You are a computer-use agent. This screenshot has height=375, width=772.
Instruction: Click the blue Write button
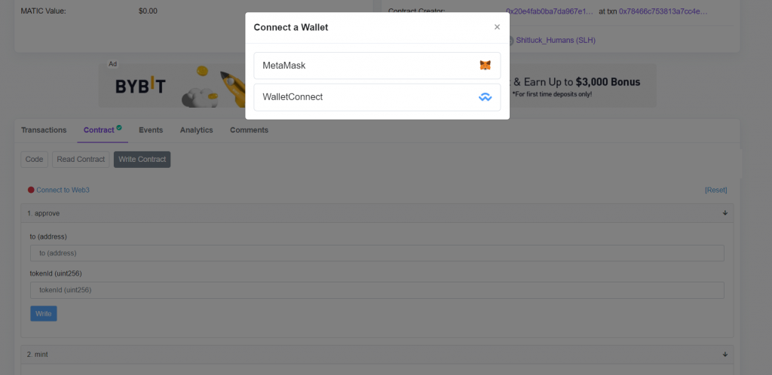(44, 313)
